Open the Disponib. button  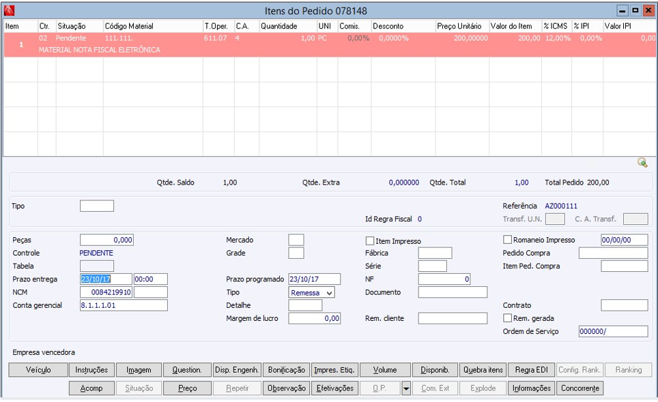coord(435,370)
